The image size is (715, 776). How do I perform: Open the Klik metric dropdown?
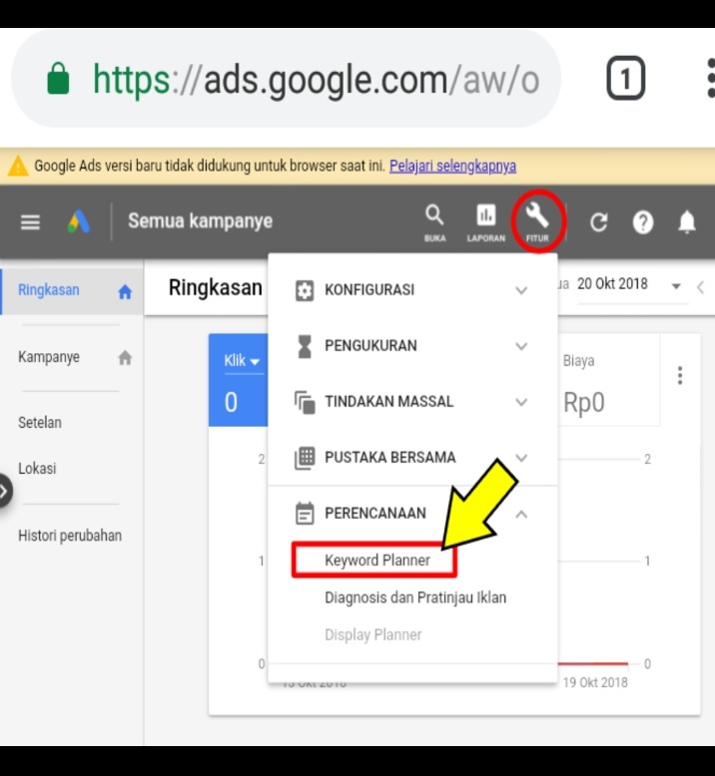(x=242, y=361)
